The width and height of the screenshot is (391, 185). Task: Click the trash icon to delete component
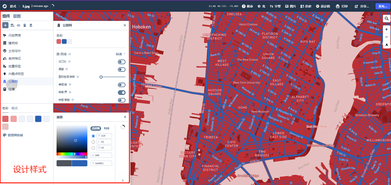click(x=25, y=25)
